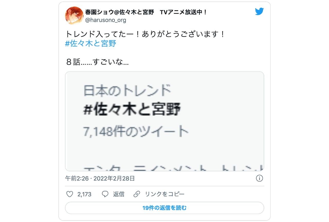Open the author's profile avatar image
This screenshot has height=222, width=329.
point(74,16)
